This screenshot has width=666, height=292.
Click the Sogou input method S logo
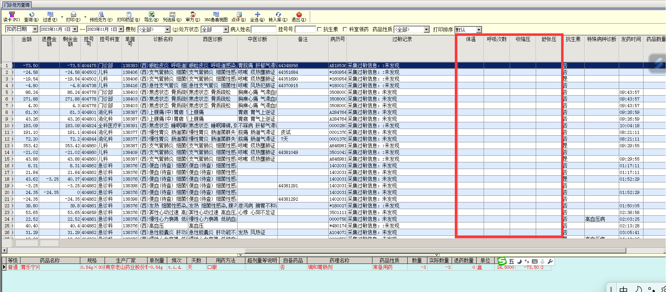(502, 261)
